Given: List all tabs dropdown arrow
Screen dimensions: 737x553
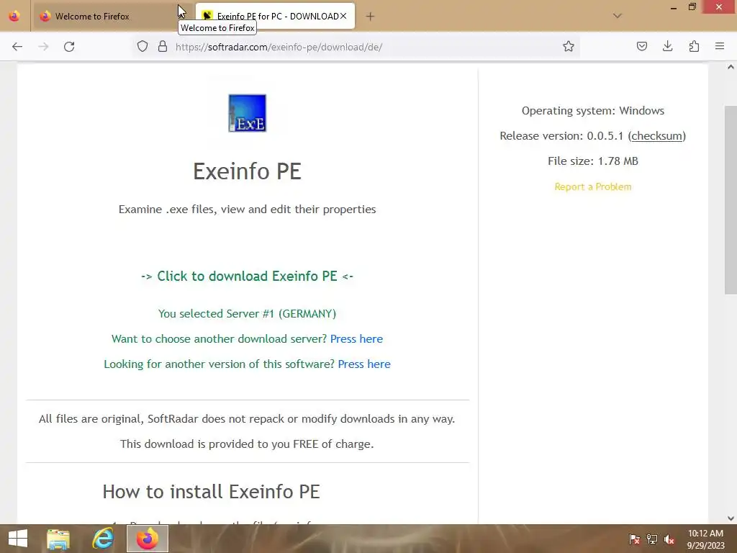Looking at the screenshot, I should point(617,16).
